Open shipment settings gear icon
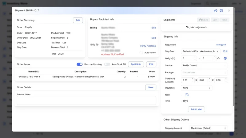The image size is (246, 138). tap(221, 10)
